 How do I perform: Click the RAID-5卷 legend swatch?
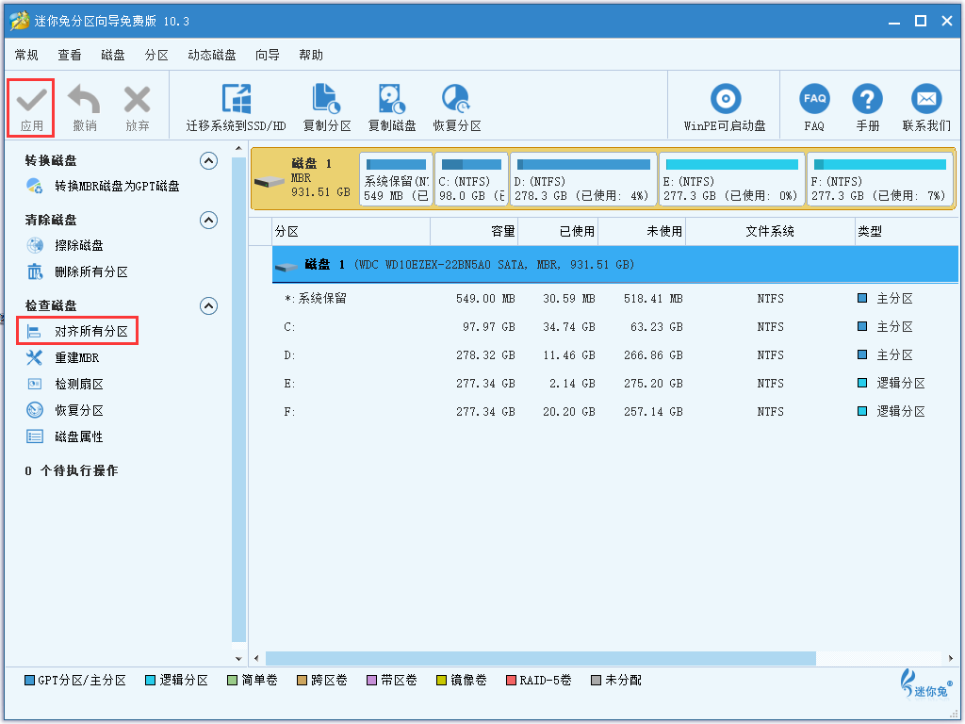[x=511, y=681]
